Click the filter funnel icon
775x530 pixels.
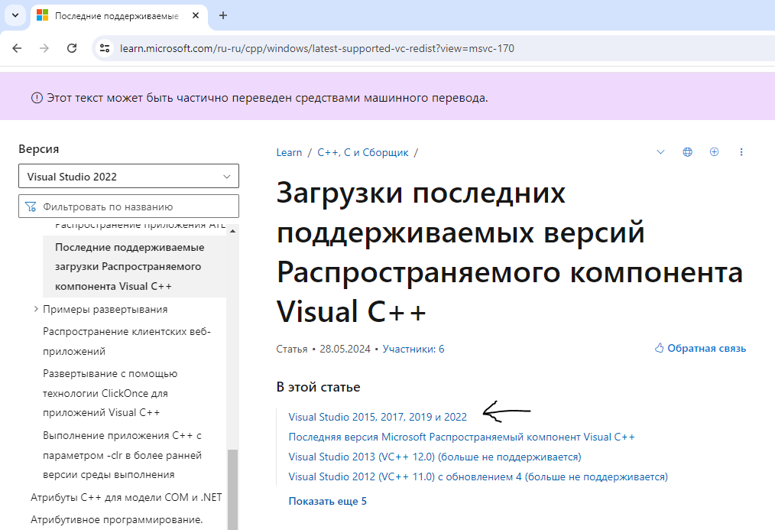(x=31, y=206)
